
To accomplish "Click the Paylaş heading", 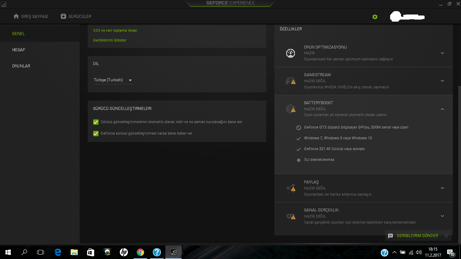I will pos(311,182).
